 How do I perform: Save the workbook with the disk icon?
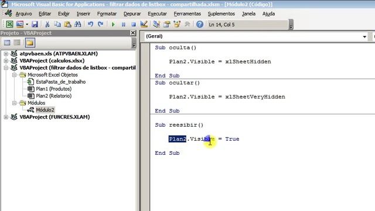pos(35,24)
